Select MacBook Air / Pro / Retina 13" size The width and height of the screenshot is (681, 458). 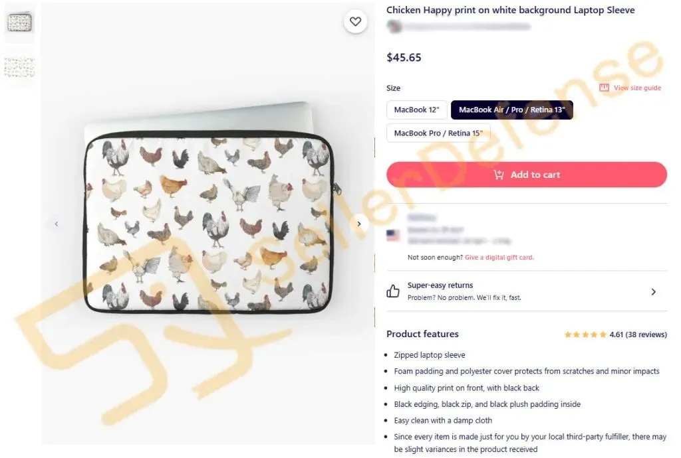pos(511,110)
